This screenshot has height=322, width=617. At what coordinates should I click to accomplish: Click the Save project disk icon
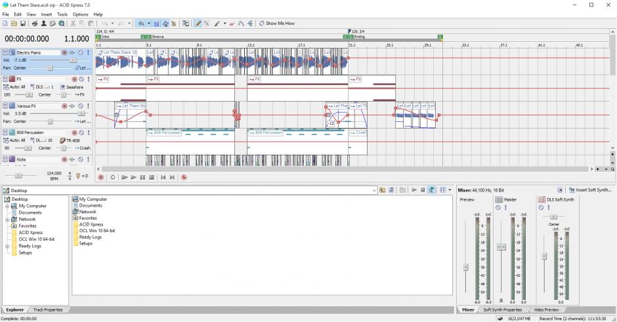point(23,24)
